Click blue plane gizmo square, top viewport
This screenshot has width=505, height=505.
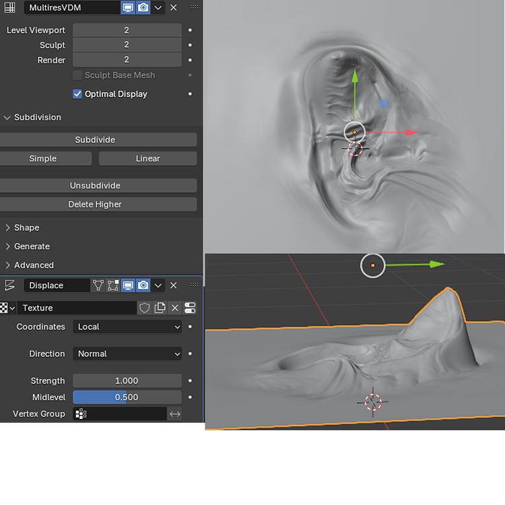(x=384, y=104)
